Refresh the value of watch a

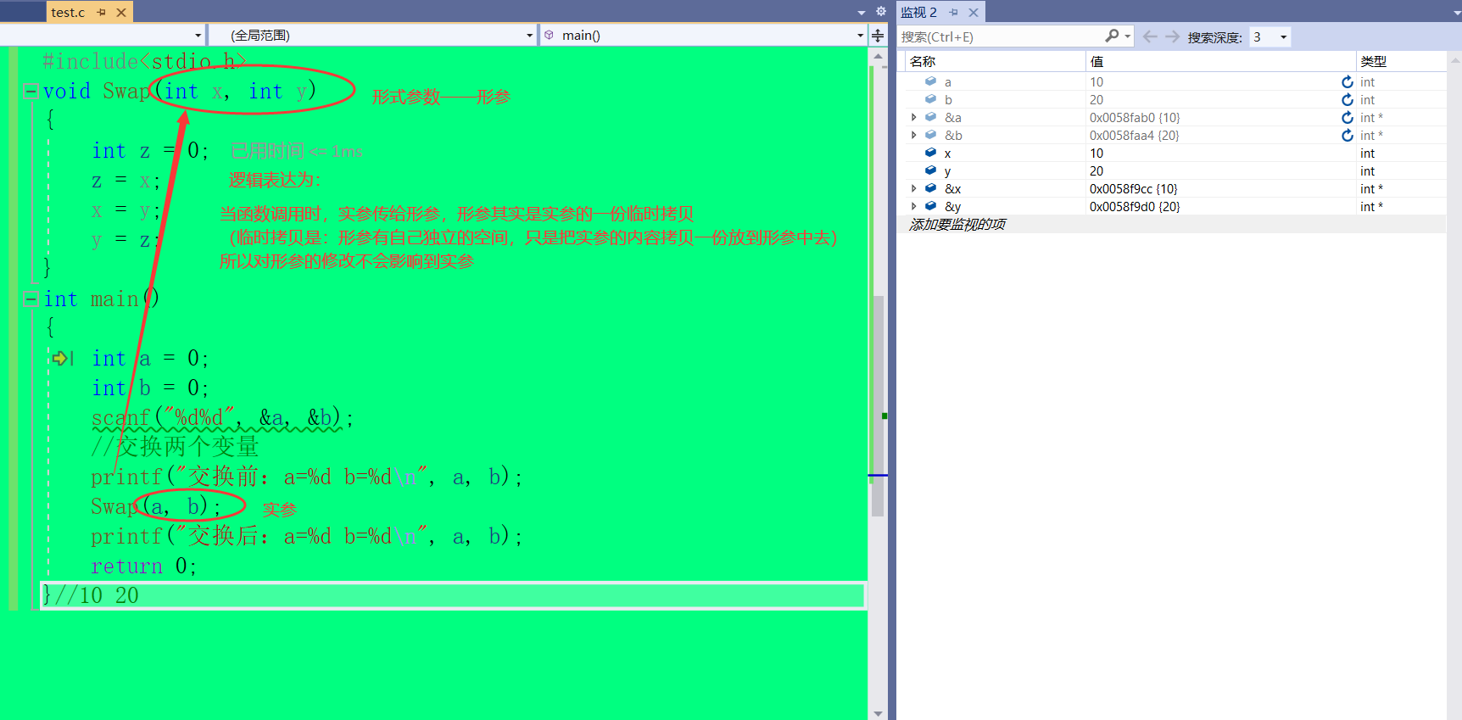(1348, 81)
